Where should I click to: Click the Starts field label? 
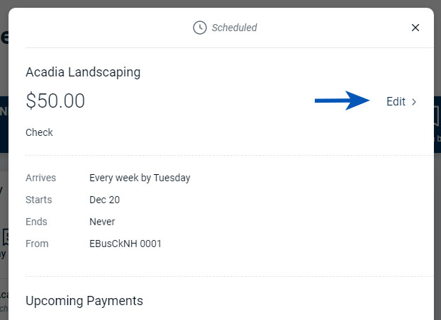38,200
